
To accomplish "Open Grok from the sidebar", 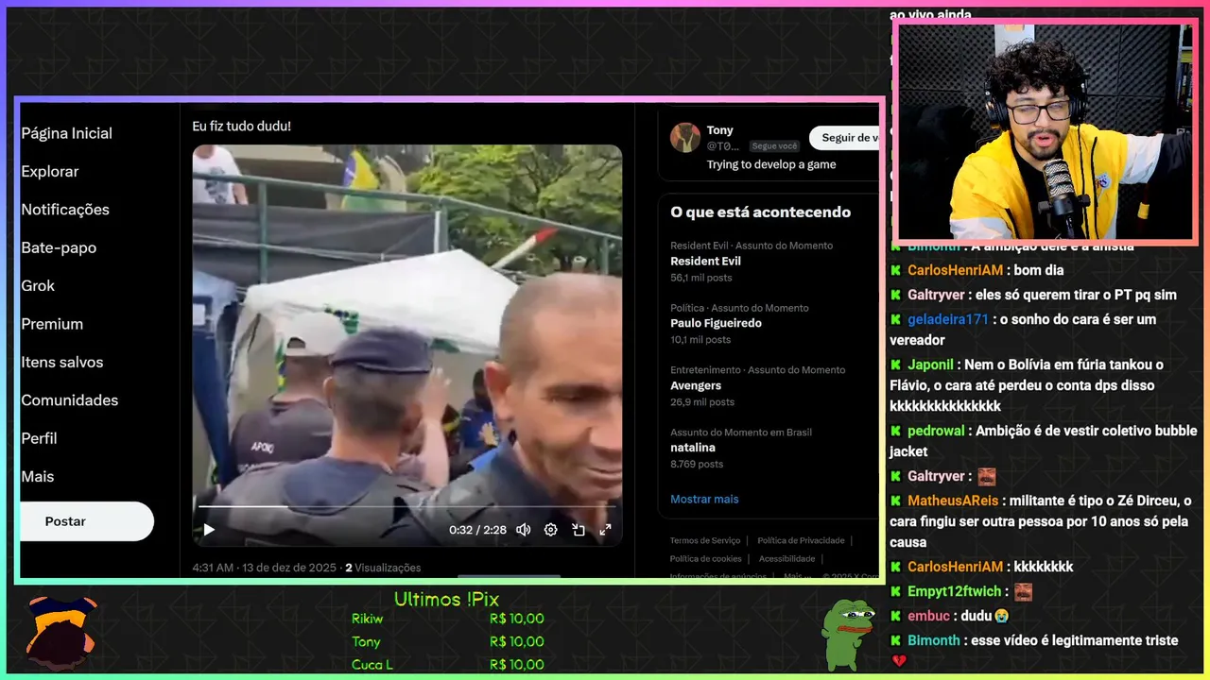I will (38, 285).
